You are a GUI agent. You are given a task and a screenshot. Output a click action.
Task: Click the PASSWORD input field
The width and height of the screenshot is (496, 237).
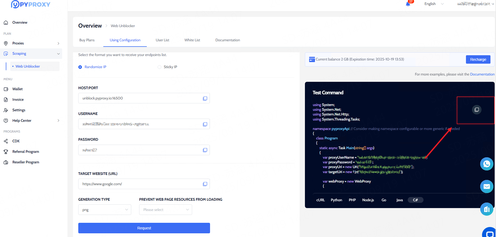(x=144, y=150)
